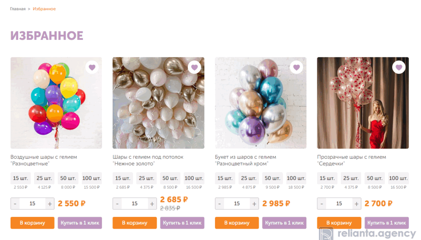Toggle heart icon on 'Нежное золото' product
The width and height of the screenshot is (421, 240).
(194, 67)
